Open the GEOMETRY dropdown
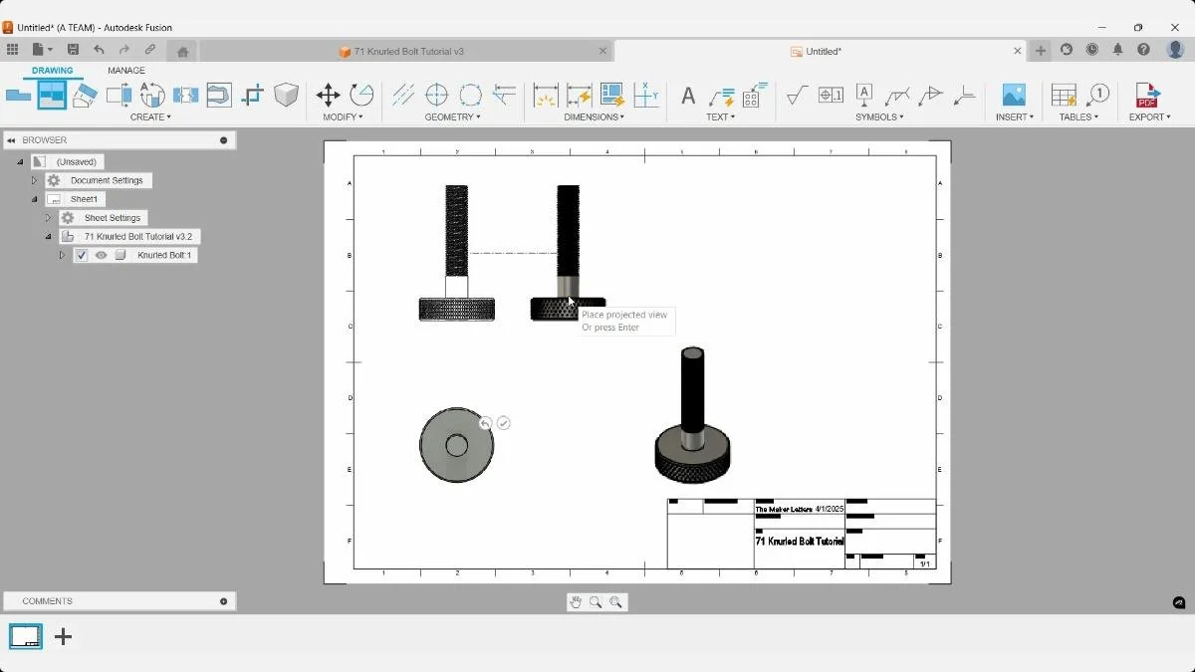The image size is (1195, 672). pos(453,117)
